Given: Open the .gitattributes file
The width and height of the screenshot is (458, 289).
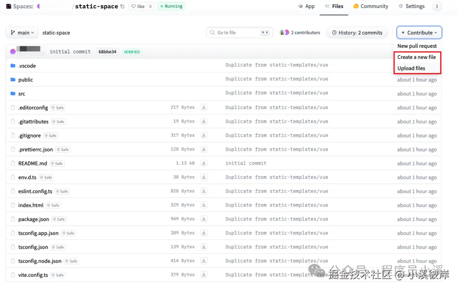Looking at the screenshot, I should tap(34, 121).
